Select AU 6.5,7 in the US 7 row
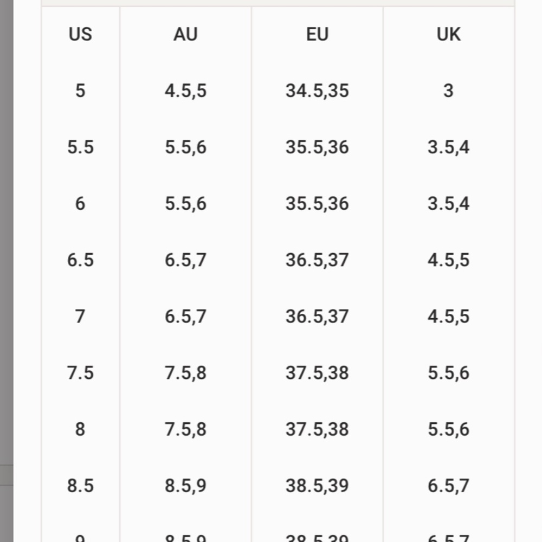542x542 pixels. click(185, 316)
